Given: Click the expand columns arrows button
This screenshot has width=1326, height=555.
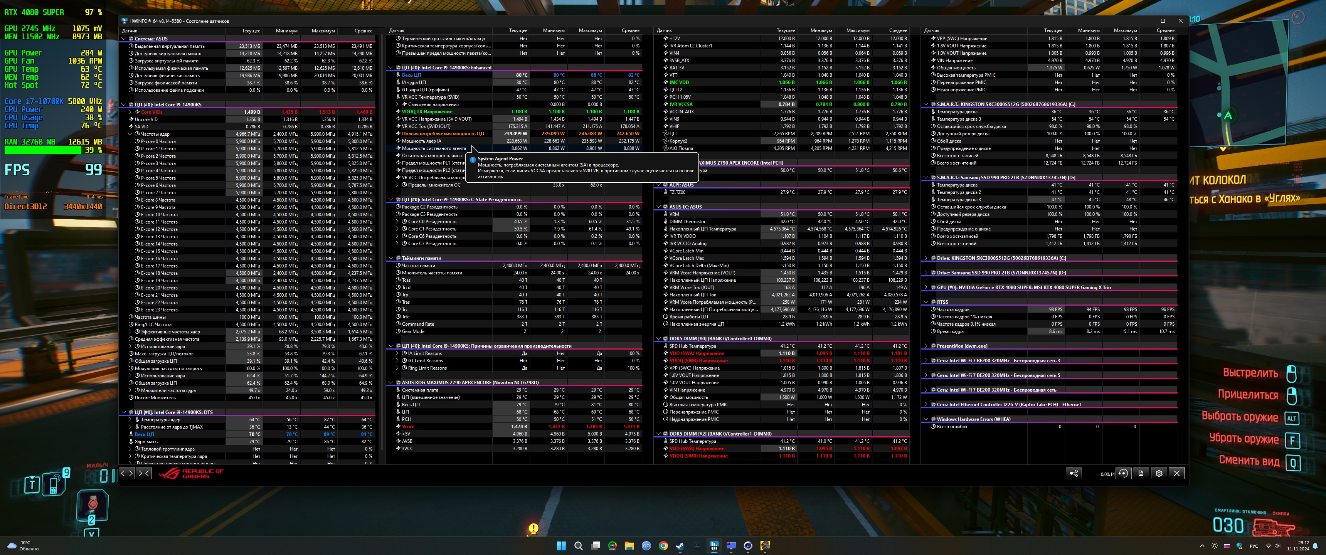Looking at the screenshot, I should click(x=127, y=473).
